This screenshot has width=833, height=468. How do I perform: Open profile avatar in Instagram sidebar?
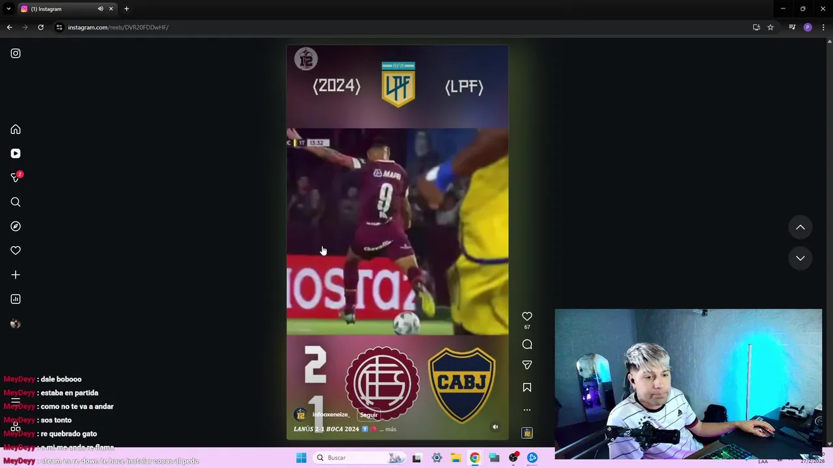[16, 324]
